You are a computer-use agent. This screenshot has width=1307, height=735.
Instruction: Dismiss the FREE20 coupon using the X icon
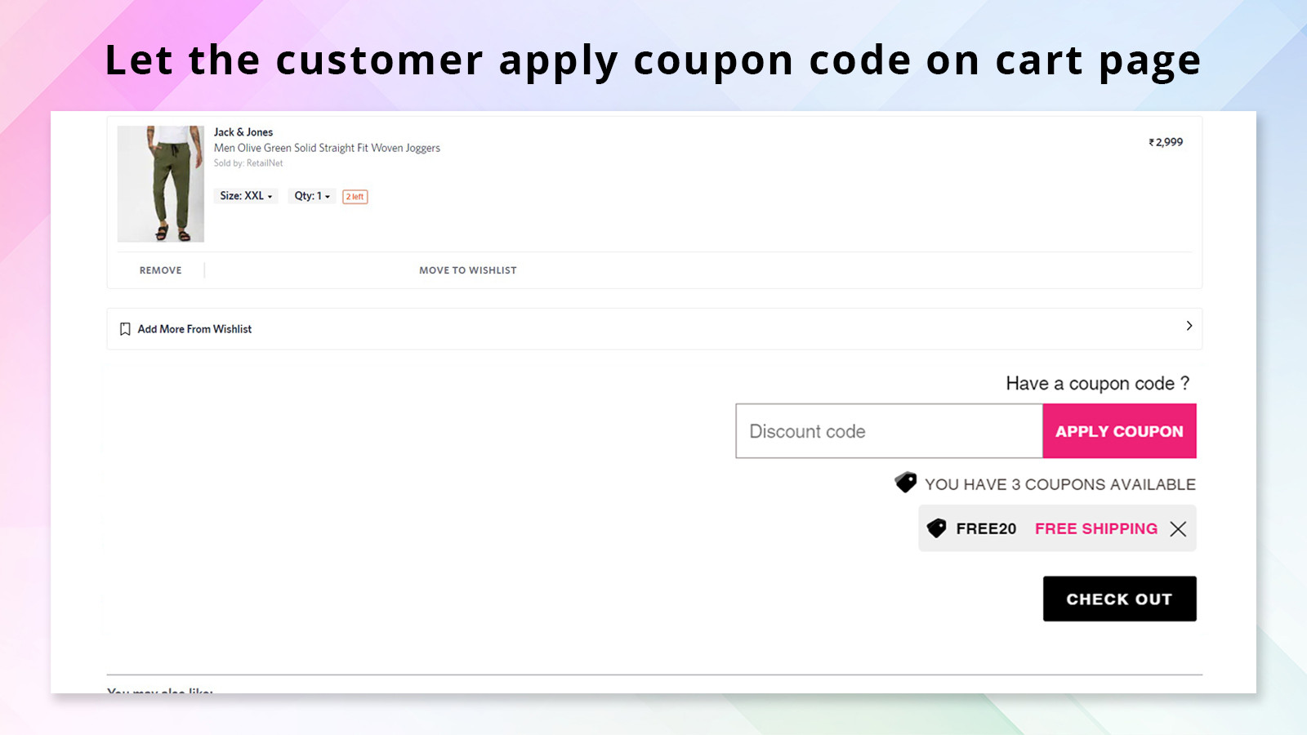coord(1177,529)
